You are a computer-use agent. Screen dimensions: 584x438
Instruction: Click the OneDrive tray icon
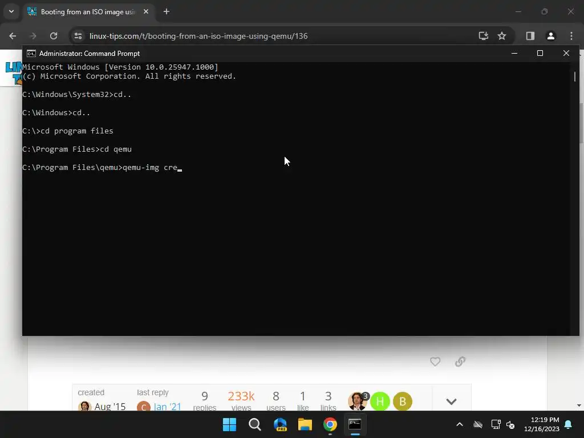[478, 424]
